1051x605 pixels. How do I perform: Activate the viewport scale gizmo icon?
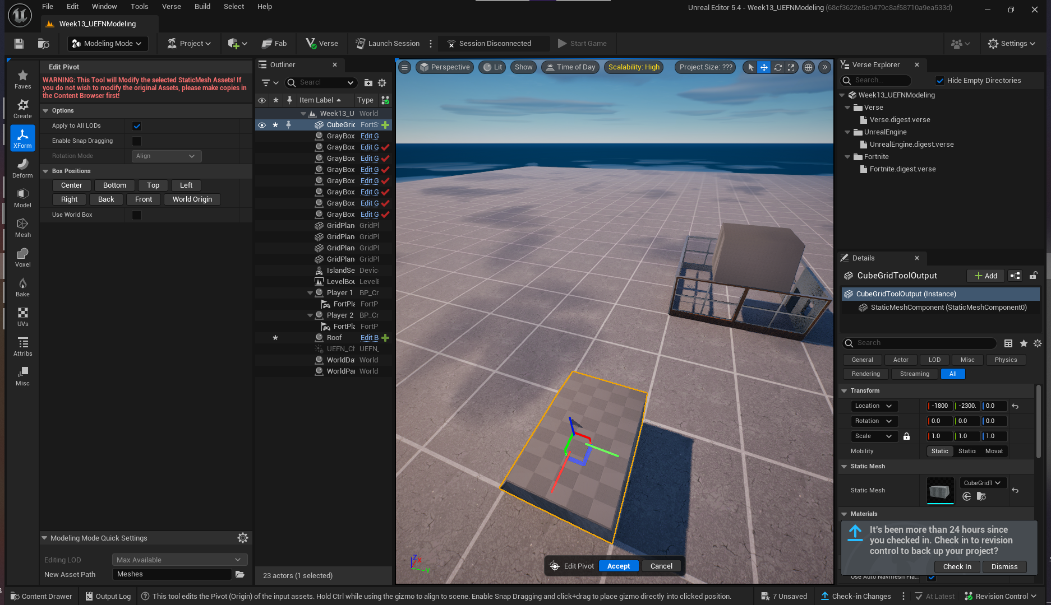point(791,67)
